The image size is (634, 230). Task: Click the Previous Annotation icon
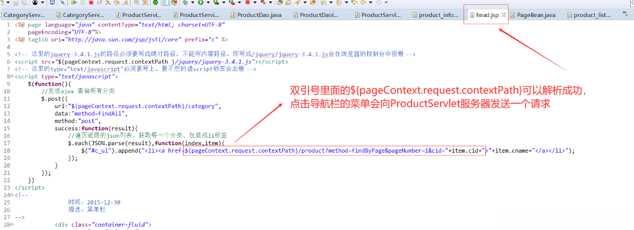338,3
